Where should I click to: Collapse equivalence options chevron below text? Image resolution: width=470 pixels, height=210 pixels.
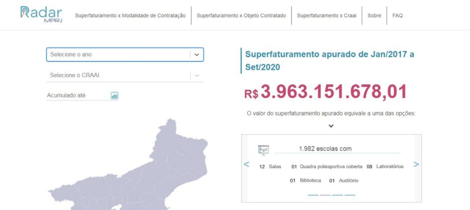pyautogui.click(x=331, y=126)
